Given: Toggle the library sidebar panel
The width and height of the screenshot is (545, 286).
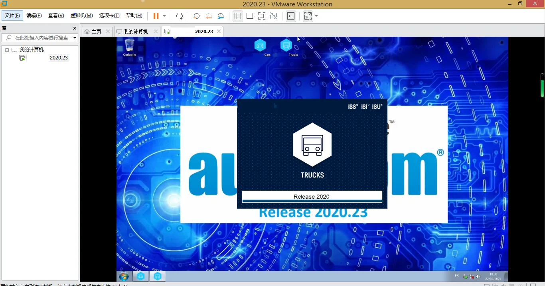Looking at the screenshot, I should [238, 16].
